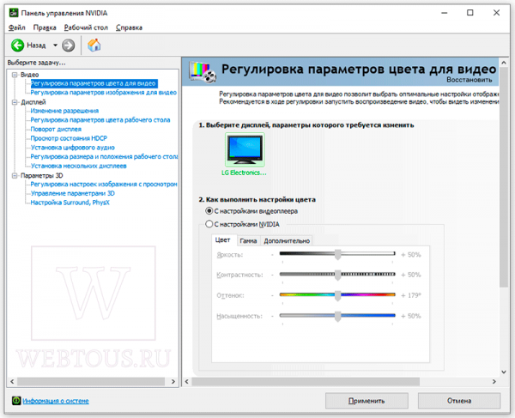Open the Home page icon
Image resolution: width=515 pixels, height=418 pixels.
[94, 45]
